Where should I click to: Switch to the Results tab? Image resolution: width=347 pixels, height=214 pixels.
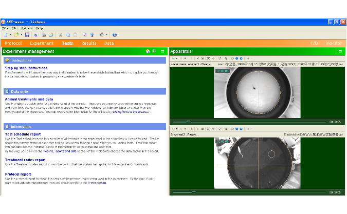pos(88,43)
